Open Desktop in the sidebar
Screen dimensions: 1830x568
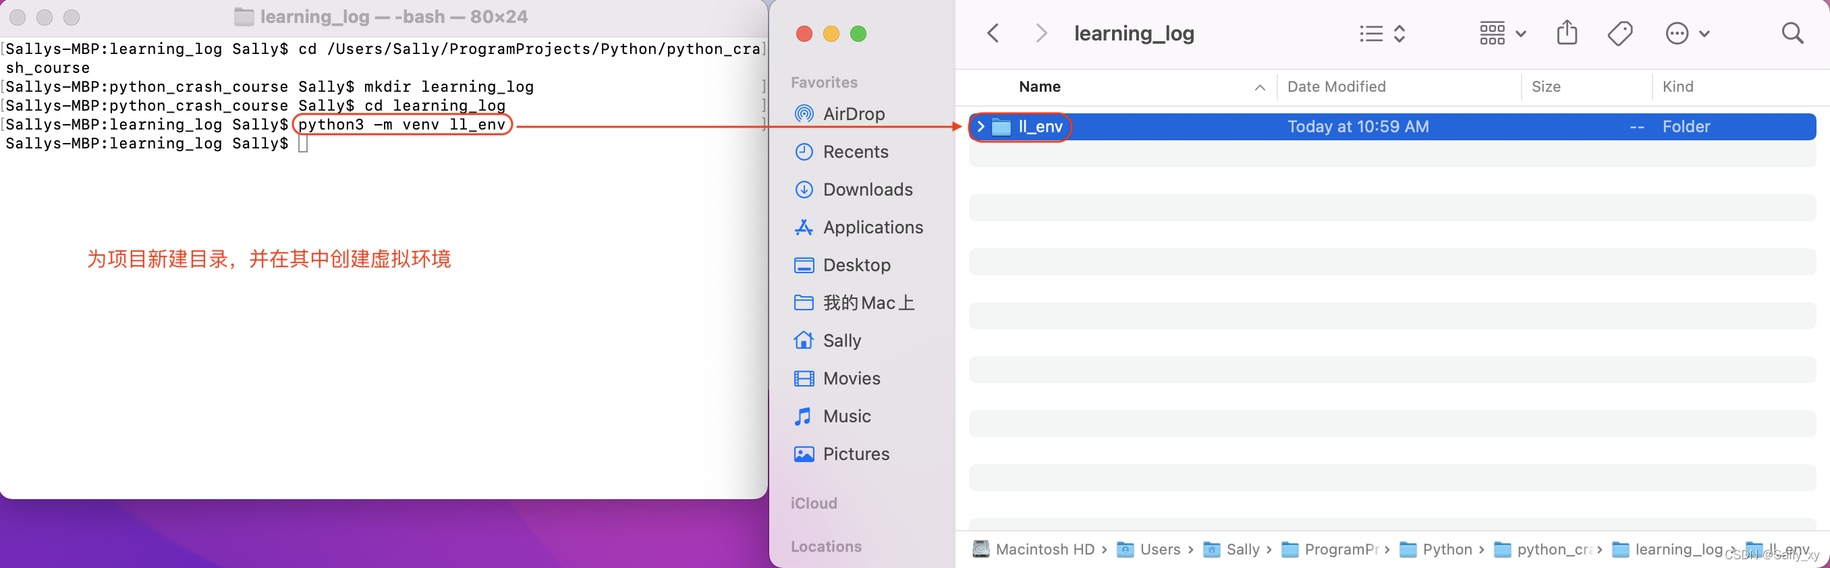coord(842,265)
